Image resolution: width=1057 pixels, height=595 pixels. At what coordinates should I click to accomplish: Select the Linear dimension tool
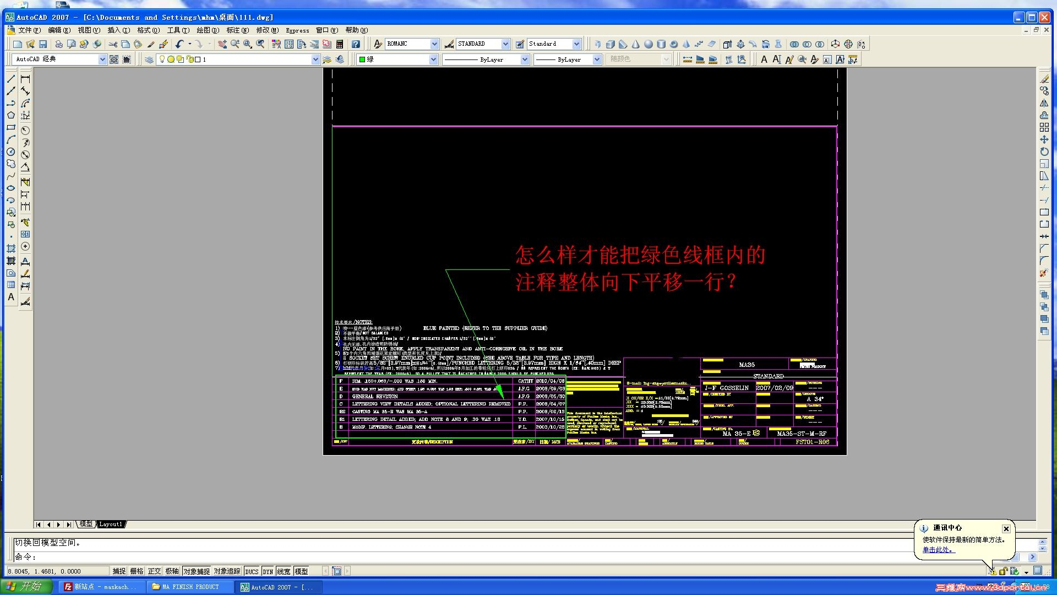[x=25, y=79]
